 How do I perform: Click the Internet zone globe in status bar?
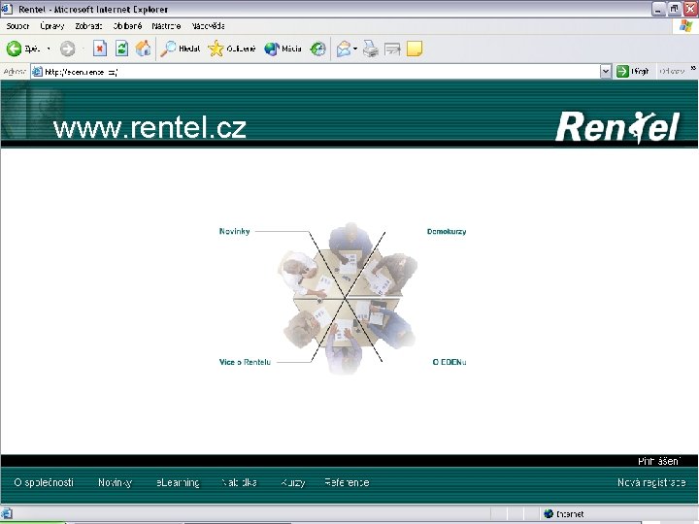pos(549,513)
